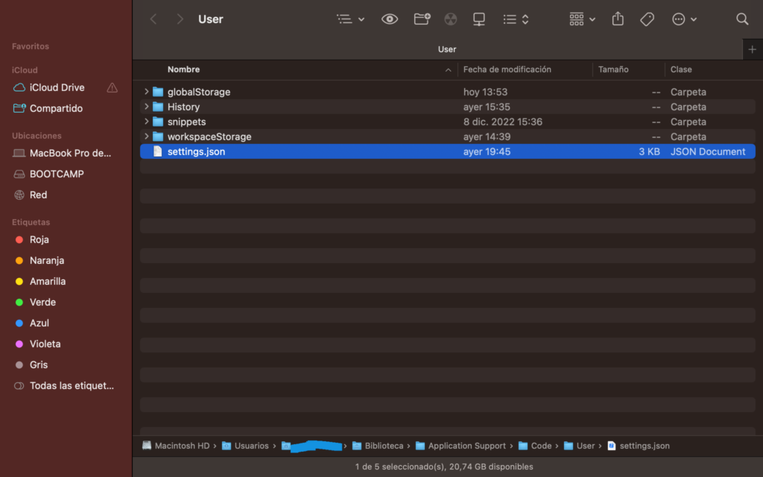Click the Connect to Server display icon
This screenshot has height=477, width=763.
click(479, 19)
